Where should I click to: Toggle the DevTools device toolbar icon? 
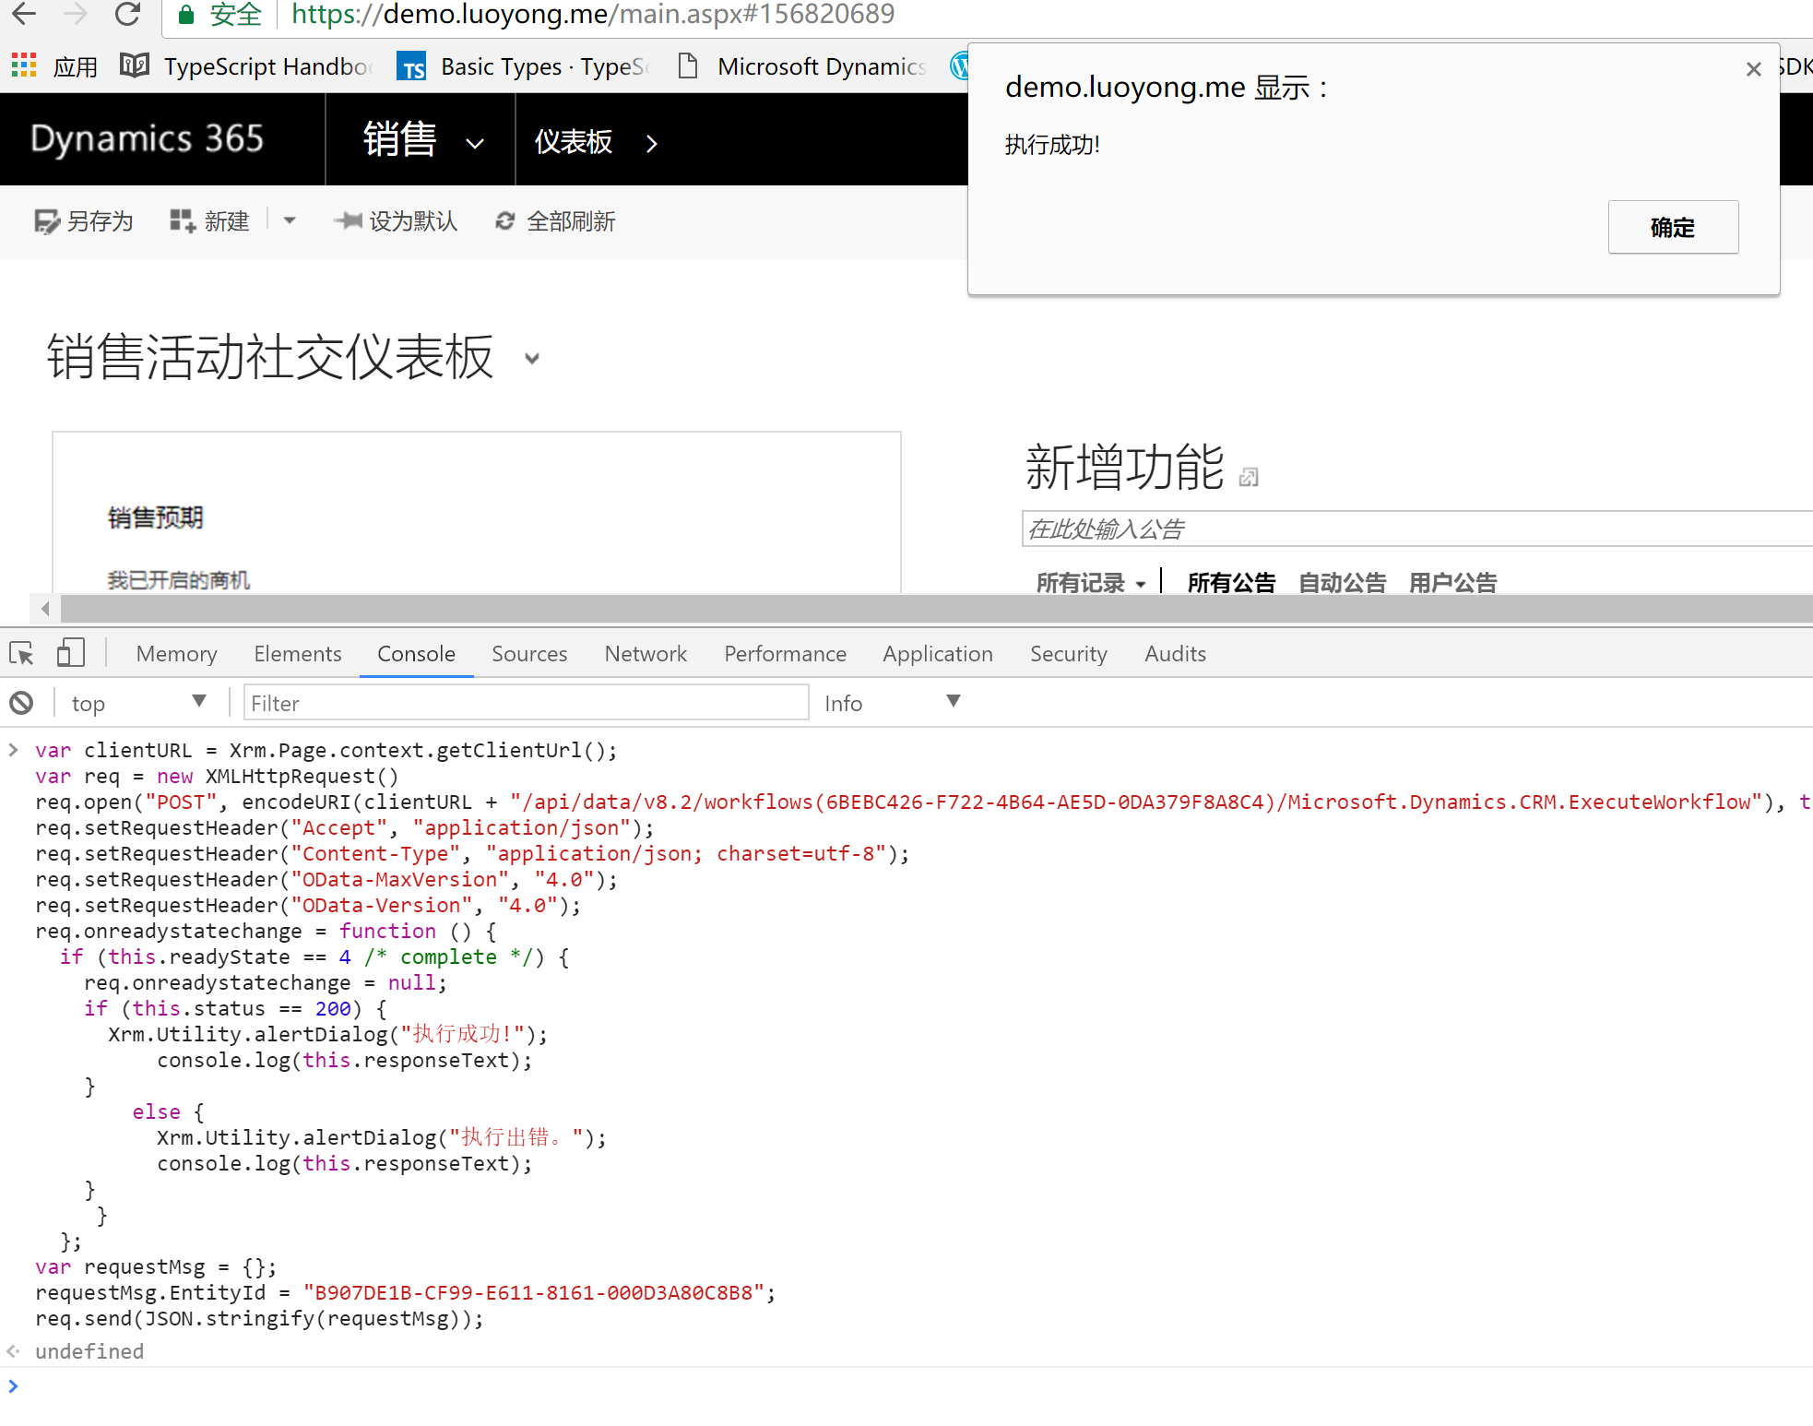pos(70,653)
